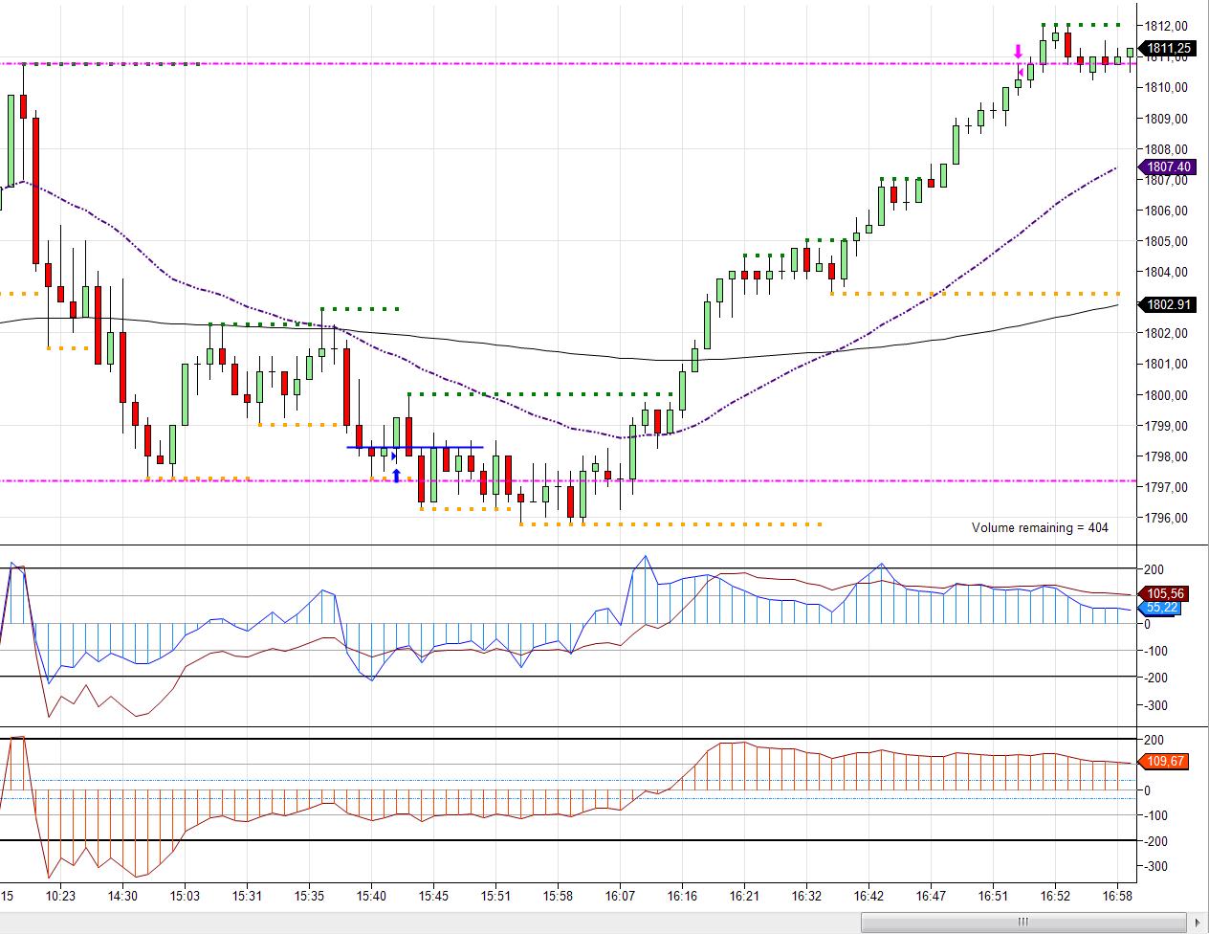
Task: Click the dark red indicator value 105,56
Action: tap(1164, 594)
